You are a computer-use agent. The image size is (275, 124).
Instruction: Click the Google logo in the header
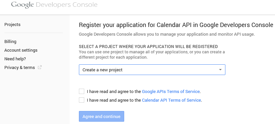point(22,5)
